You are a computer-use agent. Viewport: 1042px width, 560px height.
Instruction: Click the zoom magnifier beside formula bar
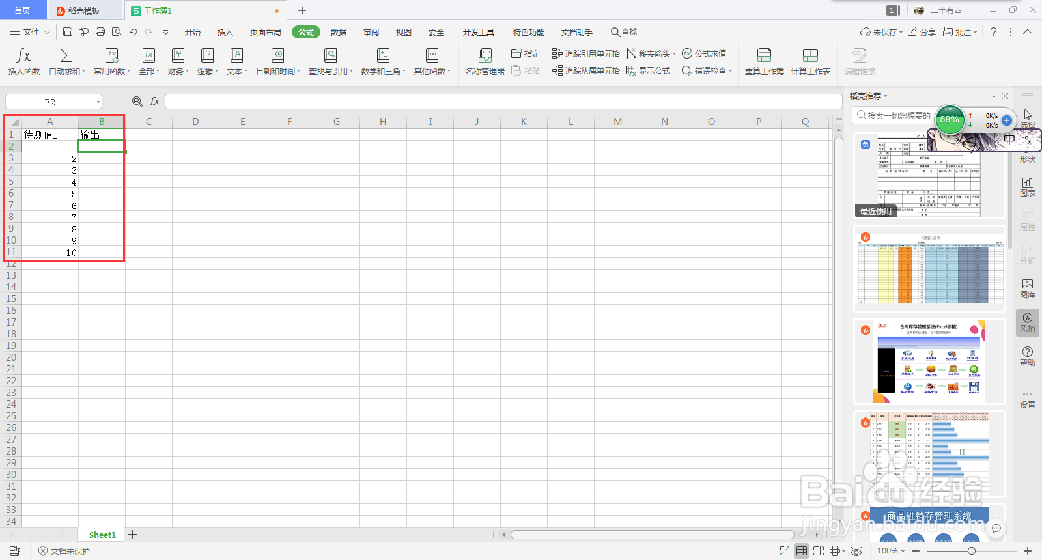(x=137, y=102)
